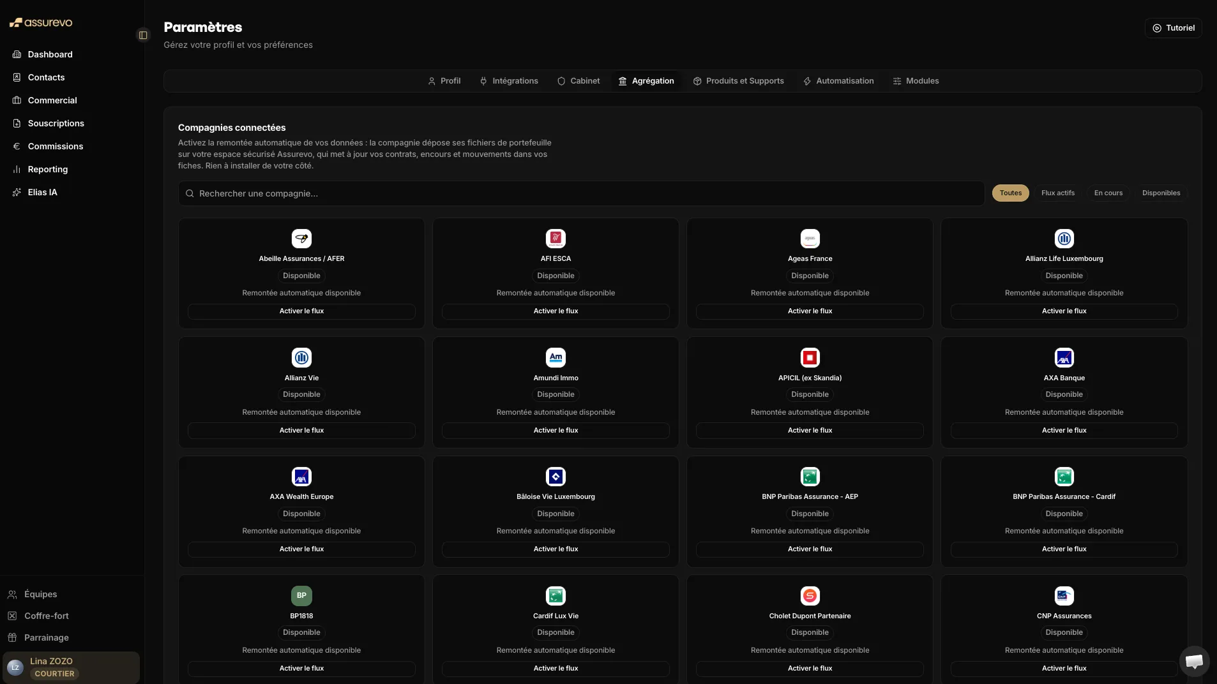Activate the flux for Abeille Assurances / AFER
1217x684 pixels.
tap(301, 311)
